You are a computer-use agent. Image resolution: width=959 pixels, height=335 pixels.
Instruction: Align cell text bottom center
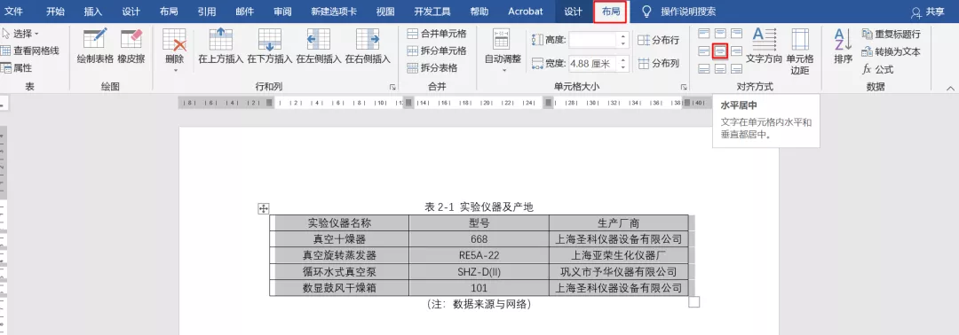coord(720,69)
